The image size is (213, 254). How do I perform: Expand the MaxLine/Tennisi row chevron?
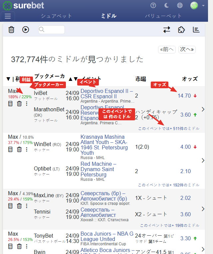point(203,209)
